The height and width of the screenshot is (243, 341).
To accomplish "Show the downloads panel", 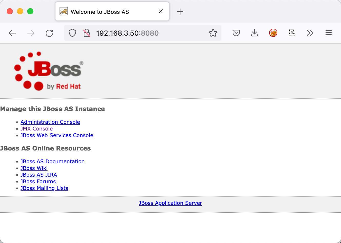I will coord(254,33).
